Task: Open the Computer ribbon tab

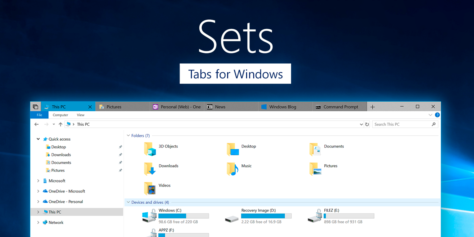Action: point(60,115)
